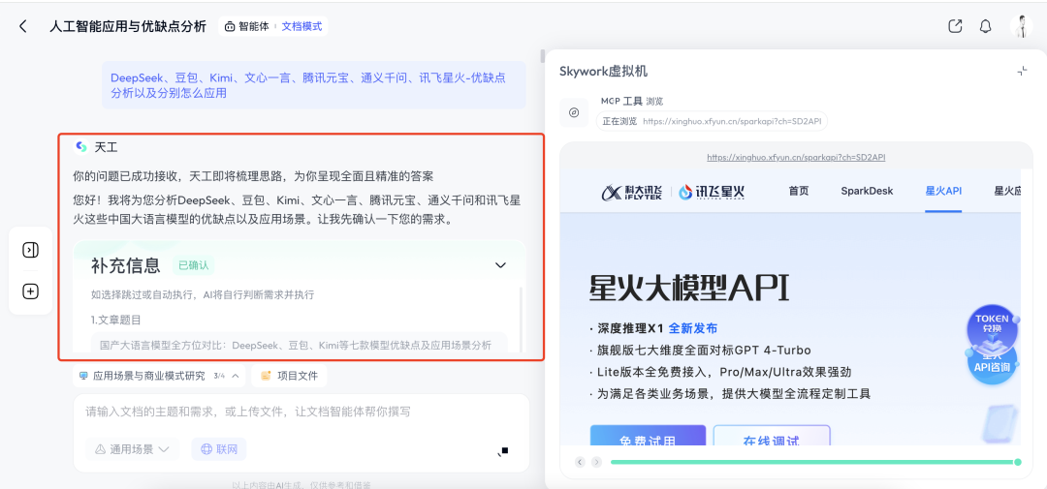Click the progress bar end handle

1018,462
